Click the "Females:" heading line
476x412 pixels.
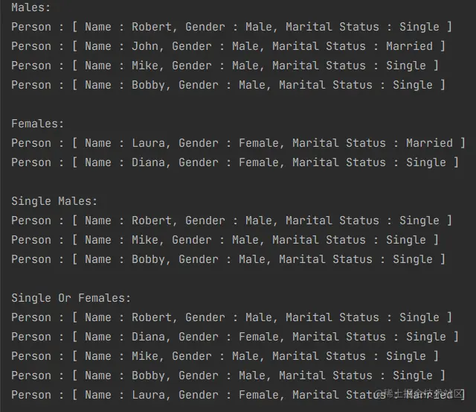pyautogui.click(x=38, y=124)
